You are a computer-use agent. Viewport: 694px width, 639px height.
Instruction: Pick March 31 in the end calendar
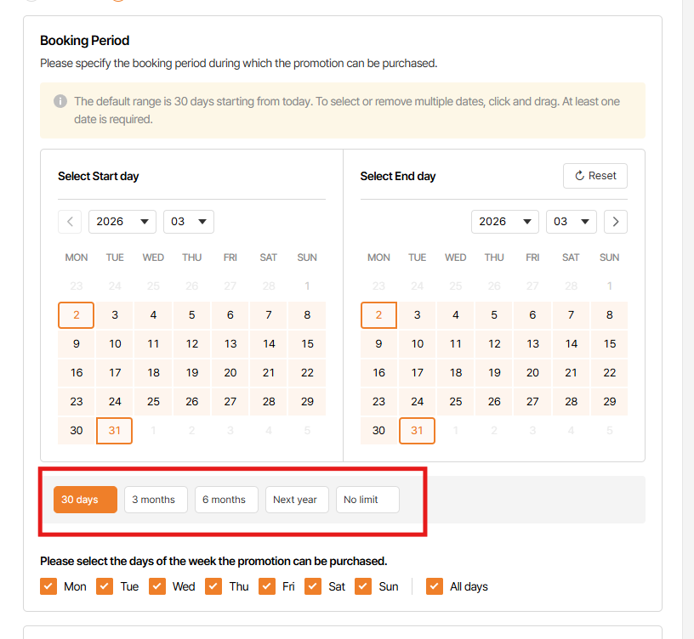(417, 431)
